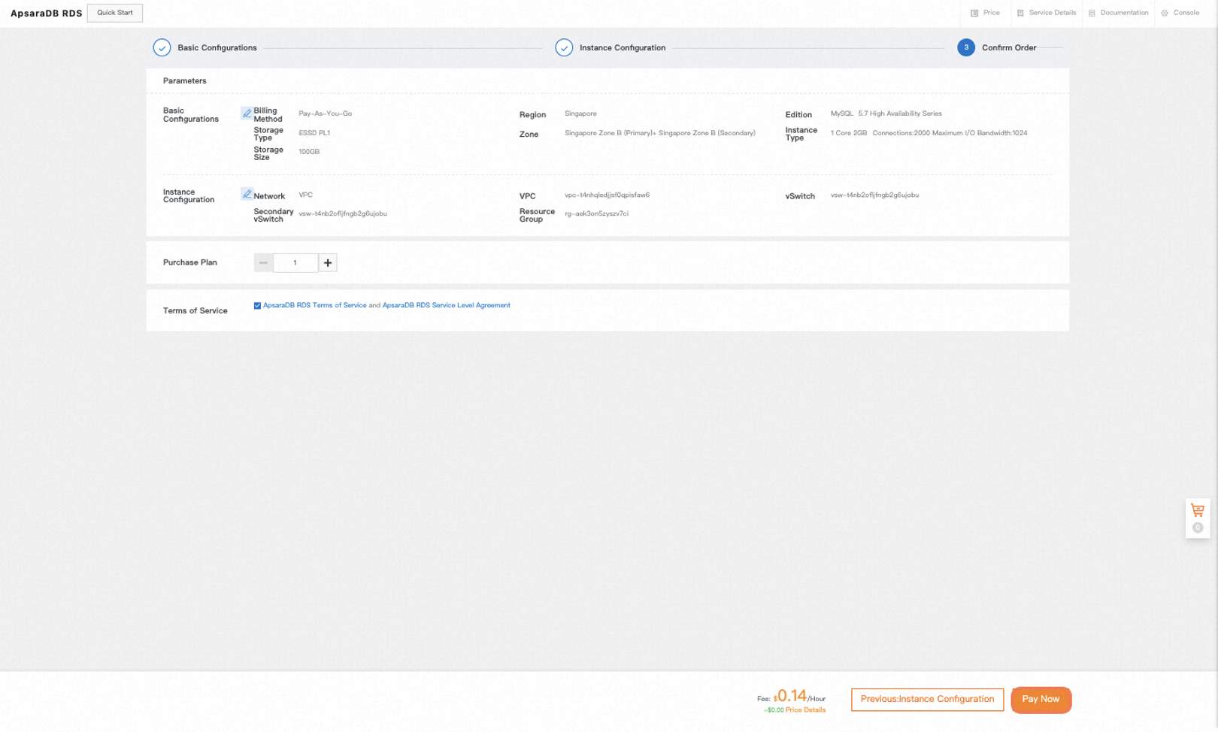Click the Secondary vSwitch ID value
Viewport: 1218px width, 732px height.
343,213
